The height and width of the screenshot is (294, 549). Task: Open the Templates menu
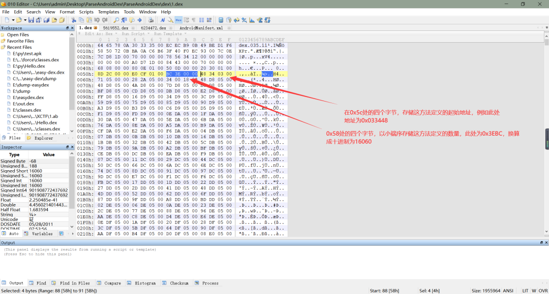click(x=108, y=12)
